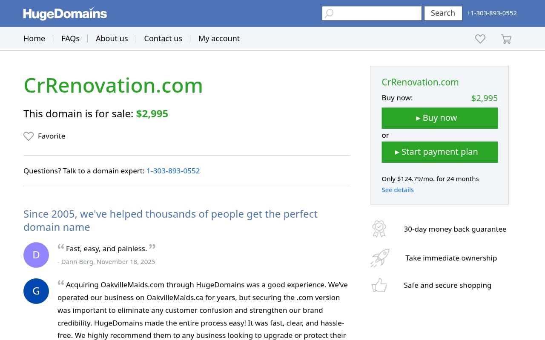
Task: Go to the Home menu item
Action: [34, 39]
